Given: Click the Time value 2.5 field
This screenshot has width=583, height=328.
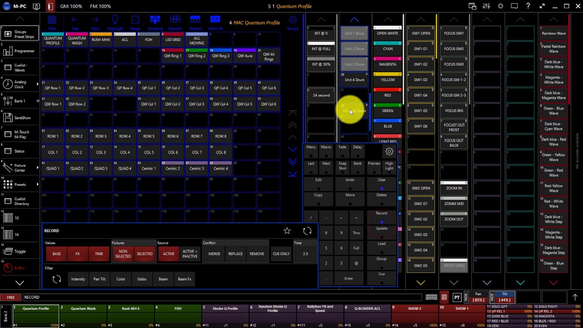Looking at the screenshot, I should point(305,254).
